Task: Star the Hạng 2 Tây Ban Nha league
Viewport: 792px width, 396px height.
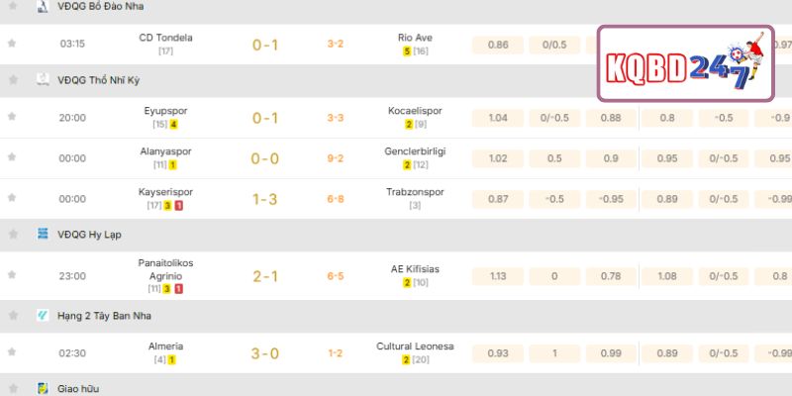Action: tap(12, 315)
